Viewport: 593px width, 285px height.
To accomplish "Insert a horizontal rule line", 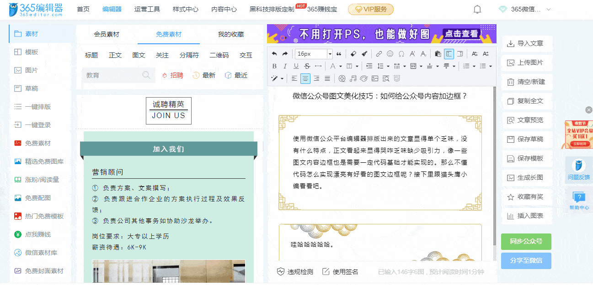I will tap(318, 66).
